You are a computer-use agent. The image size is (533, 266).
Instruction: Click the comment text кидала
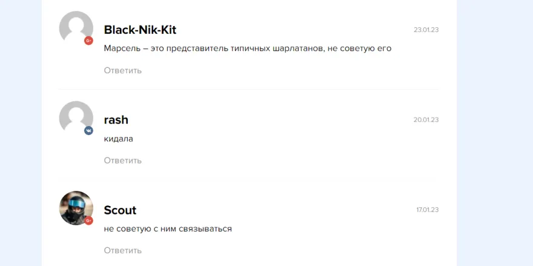tap(118, 139)
